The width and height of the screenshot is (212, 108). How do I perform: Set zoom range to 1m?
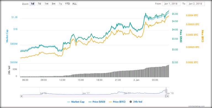pyautogui.click(x=46, y=4)
